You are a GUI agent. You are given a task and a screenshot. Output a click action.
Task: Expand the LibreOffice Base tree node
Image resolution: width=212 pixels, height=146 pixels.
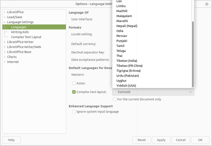(x=5, y=52)
